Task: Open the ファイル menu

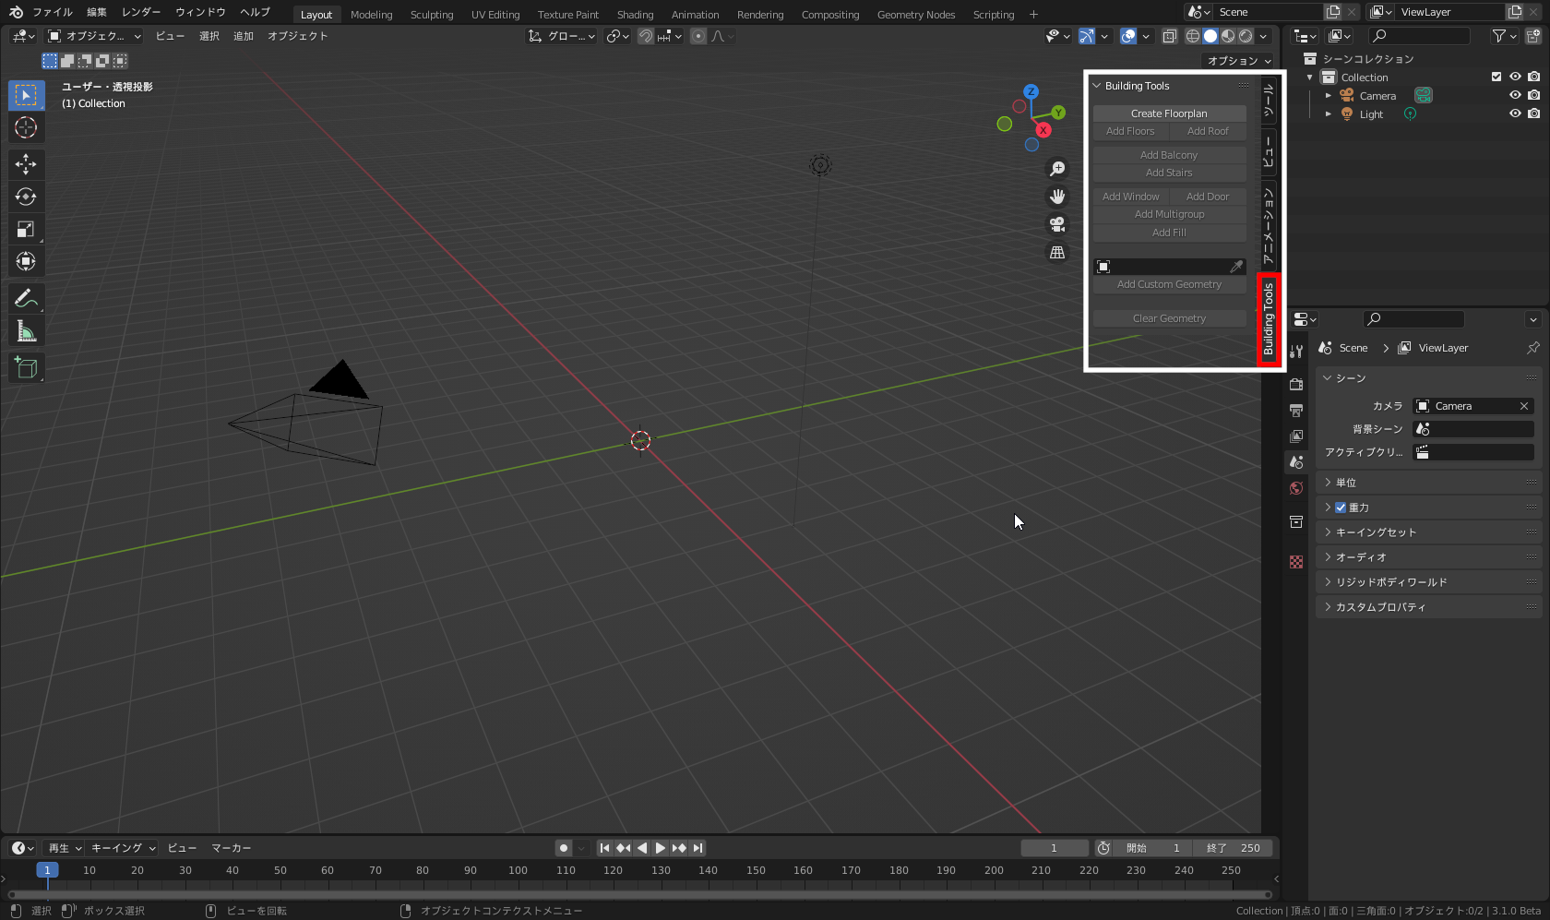Action: 52,12
